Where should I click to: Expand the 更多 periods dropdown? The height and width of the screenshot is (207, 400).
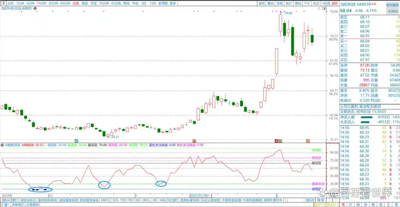click(174, 3)
